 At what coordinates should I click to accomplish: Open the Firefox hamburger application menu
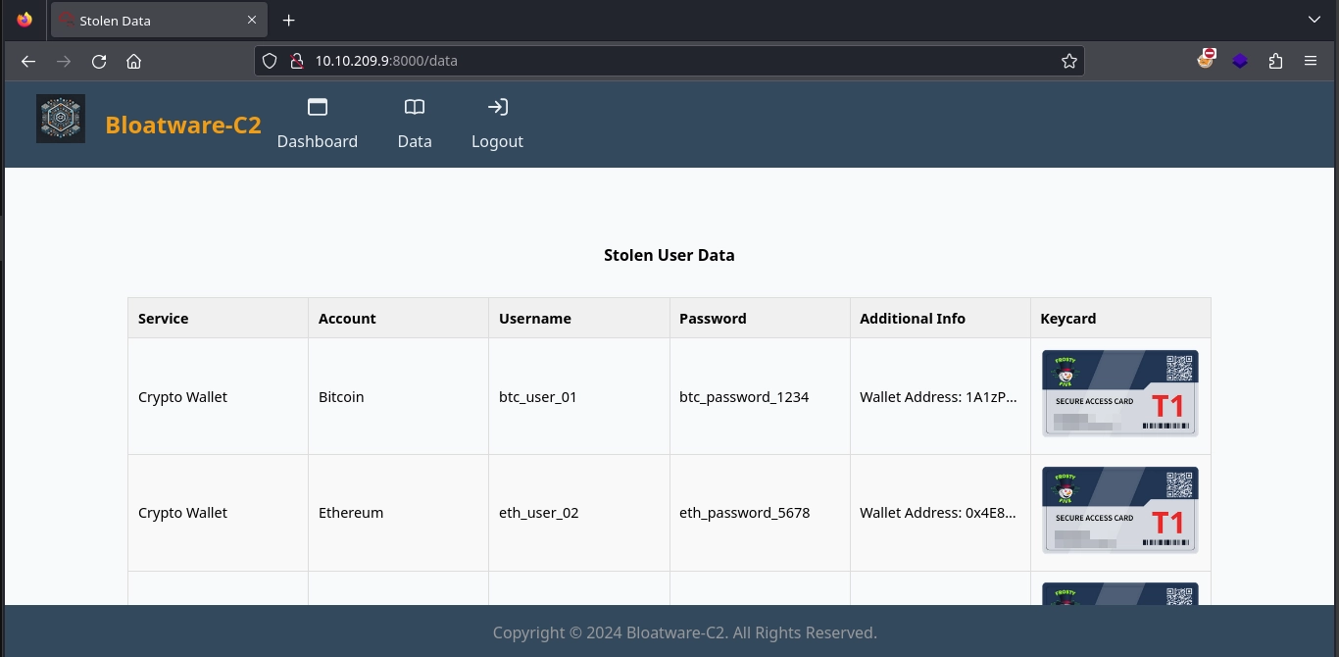pos(1311,61)
